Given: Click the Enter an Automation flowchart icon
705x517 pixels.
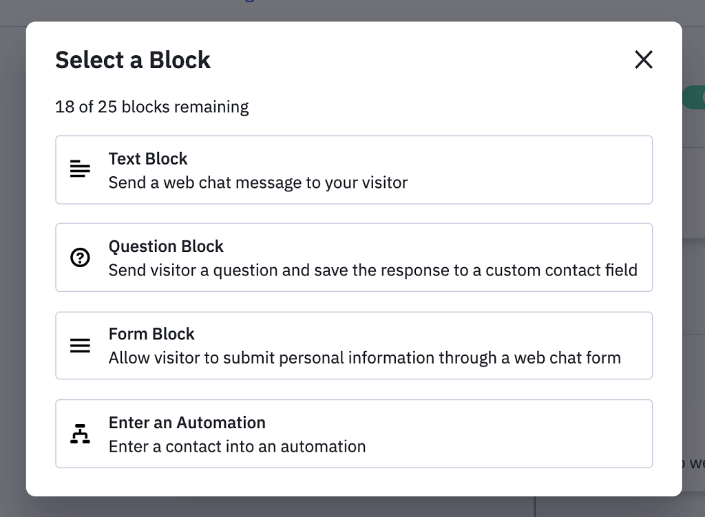Looking at the screenshot, I should point(80,434).
